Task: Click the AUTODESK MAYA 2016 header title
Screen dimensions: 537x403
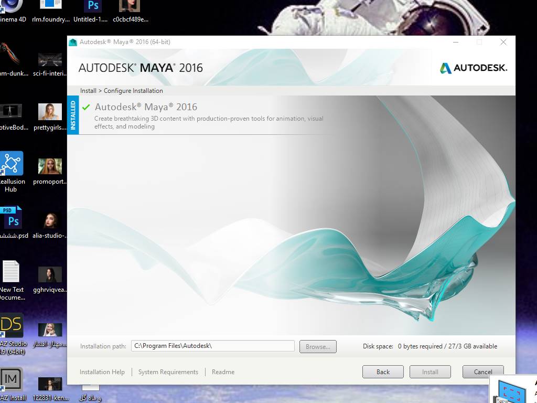Action: [141, 68]
